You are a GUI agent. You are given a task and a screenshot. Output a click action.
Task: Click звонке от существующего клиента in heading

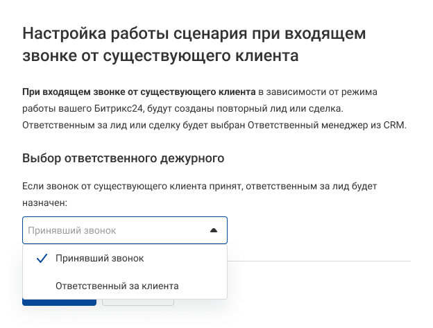click(x=160, y=55)
